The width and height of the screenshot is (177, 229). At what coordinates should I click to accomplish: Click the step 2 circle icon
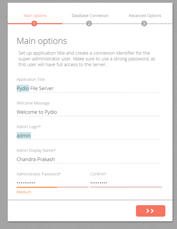pos(89,24)
